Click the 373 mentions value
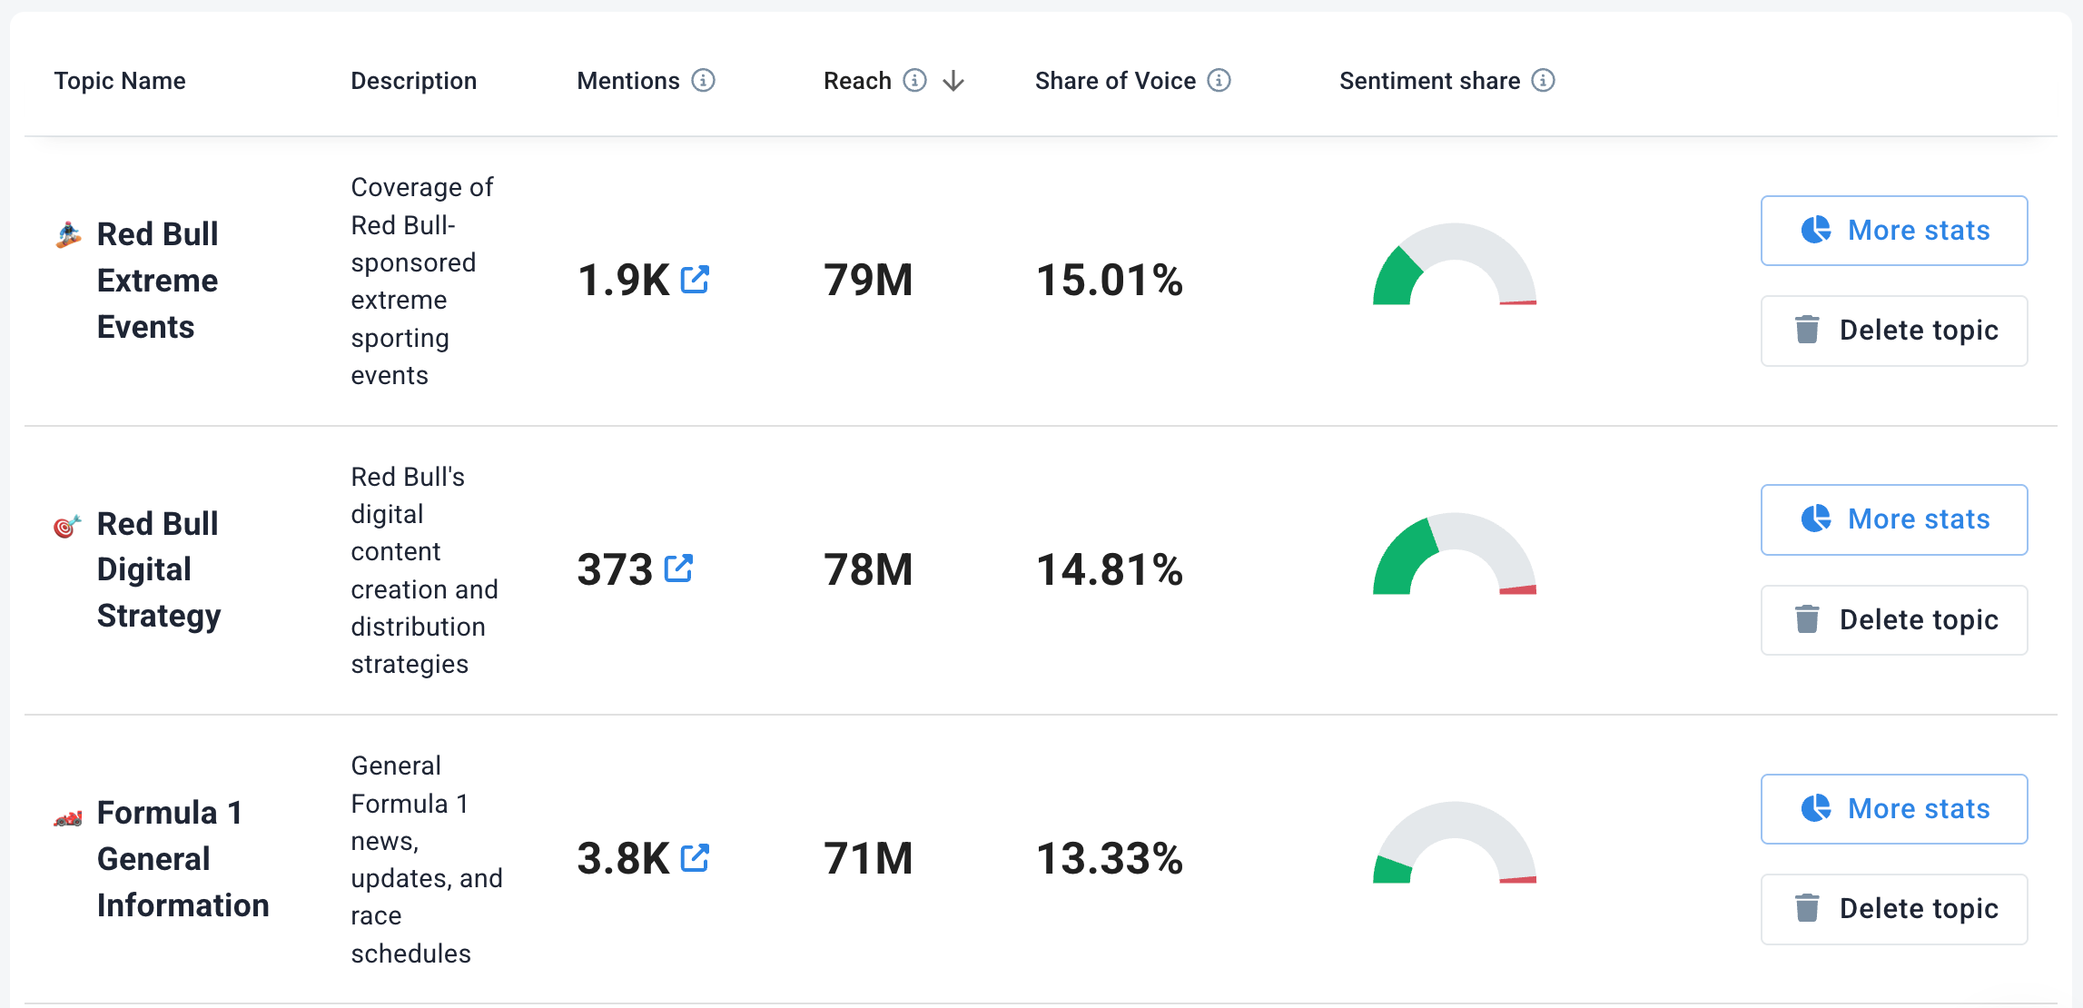 pos(615,569)
